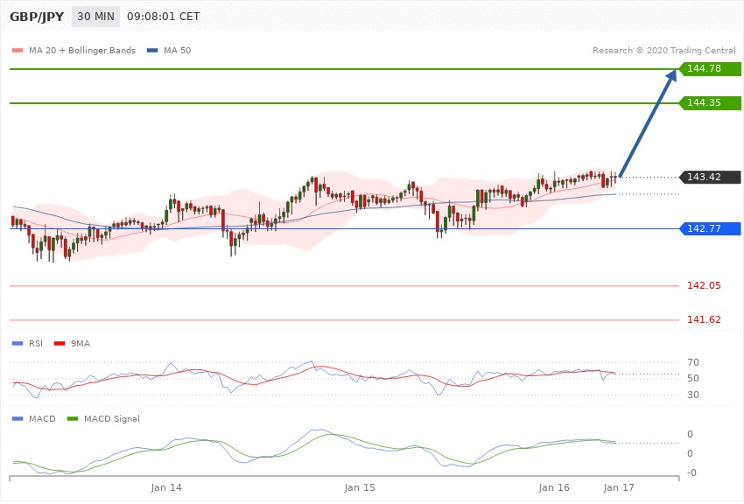The image size is (744, 504).
Task: Click the 30 MIN timeframe badge
Action: [95, 17]
